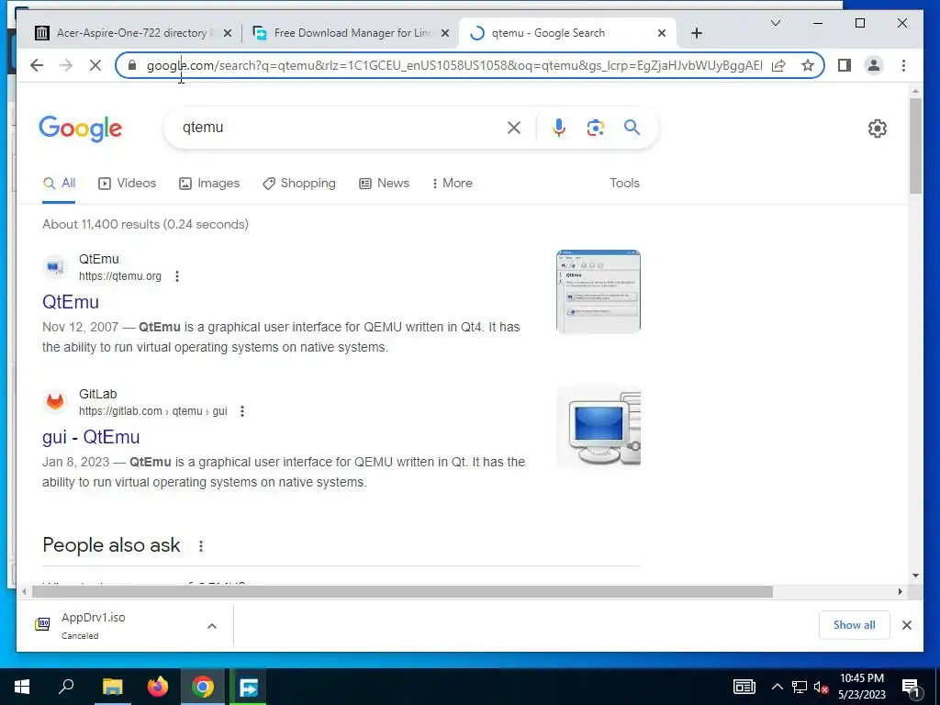Clear the search box text
Image resolution: width=940 pixels, height=705 pixels.
pyautogui.click(x=514, y=127)
